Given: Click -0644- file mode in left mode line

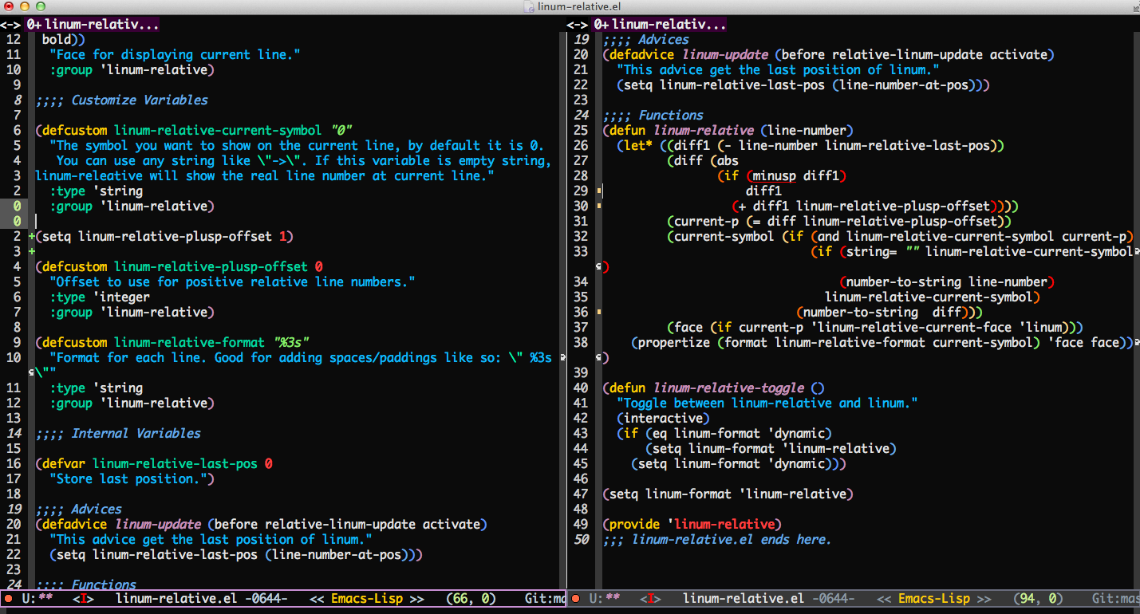Looking at the screenshot, I should point(266,598).
